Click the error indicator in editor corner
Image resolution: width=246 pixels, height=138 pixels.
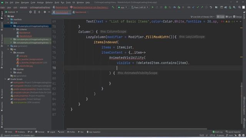(x=223, y=21)
